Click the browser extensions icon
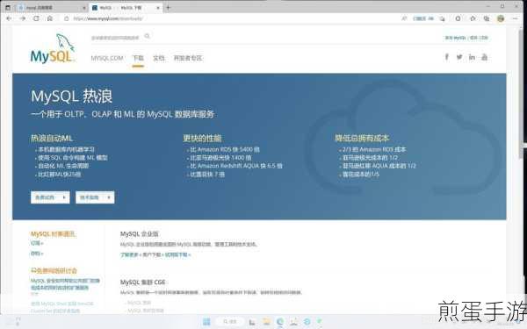Screen dimensions: 527x329 pos(458,18)
